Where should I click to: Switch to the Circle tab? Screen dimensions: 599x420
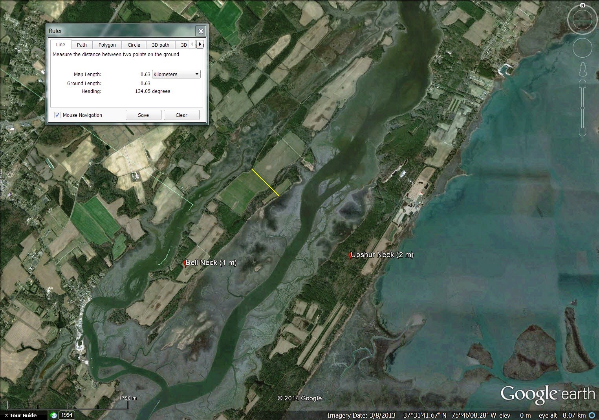click(x=134, y=45)
